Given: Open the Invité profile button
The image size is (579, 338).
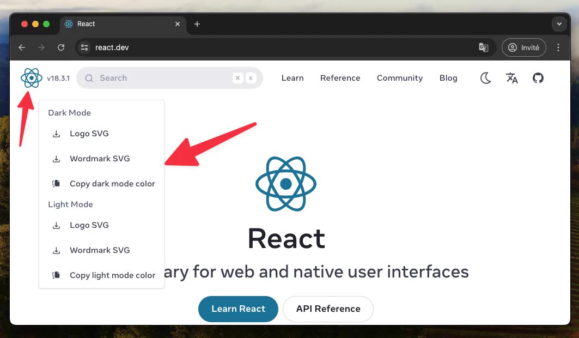Looking at the screenshot, I should click(523, 47).
